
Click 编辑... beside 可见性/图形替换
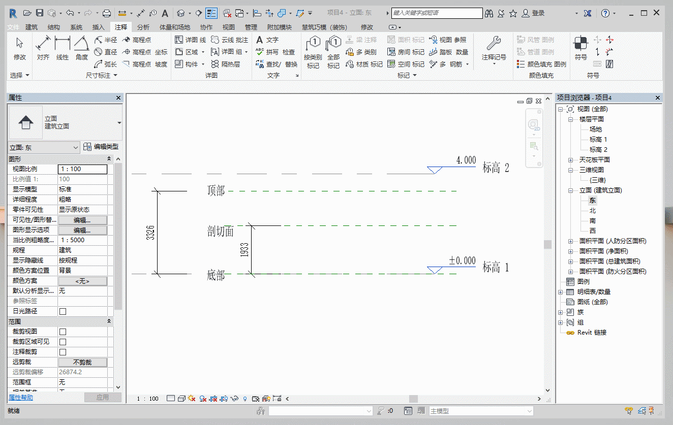(x=82, y=220)
